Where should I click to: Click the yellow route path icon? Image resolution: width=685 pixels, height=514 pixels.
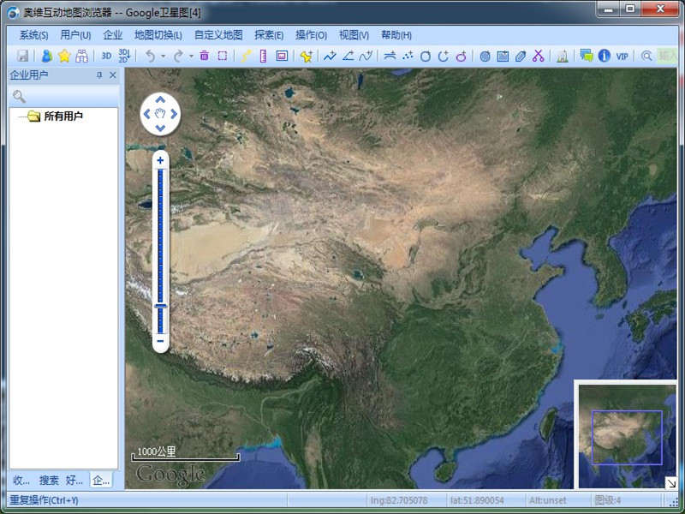pos(247,56)
